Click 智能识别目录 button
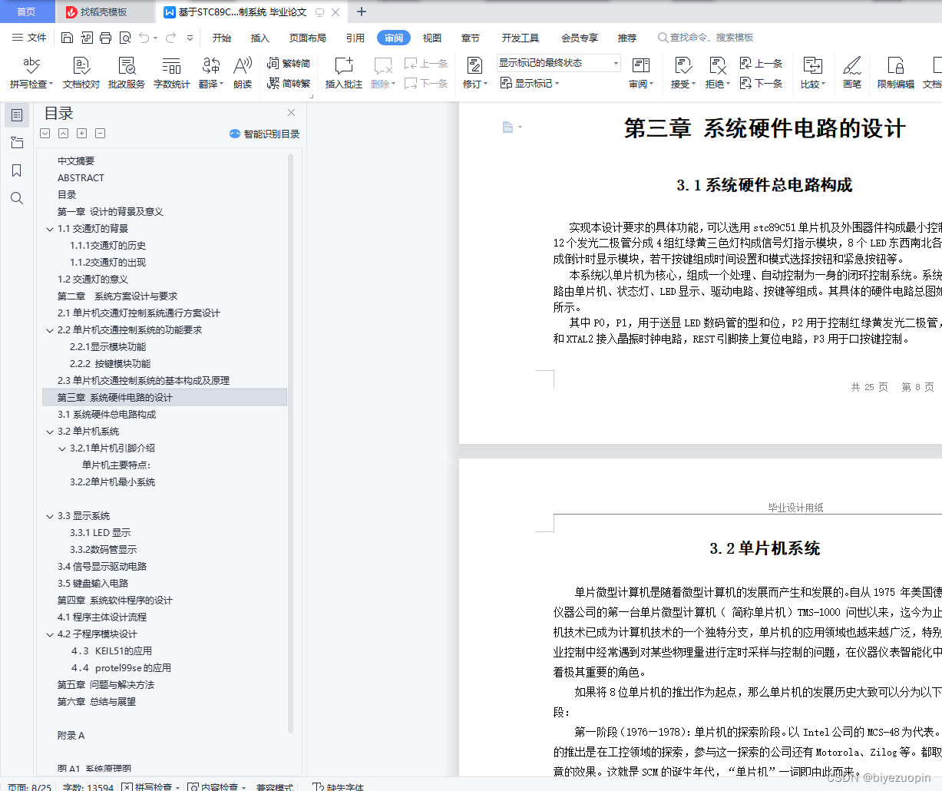This screenshot has width=942, height=791. (264, 134)
